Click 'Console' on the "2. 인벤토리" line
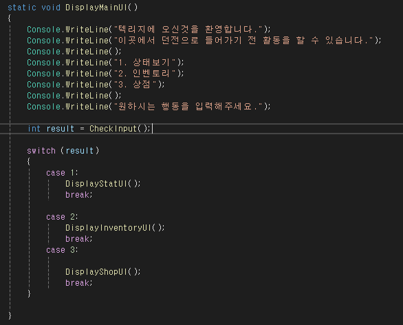Image resolution: width=403 pixels, height=325 pixels. tap(44, 74)
